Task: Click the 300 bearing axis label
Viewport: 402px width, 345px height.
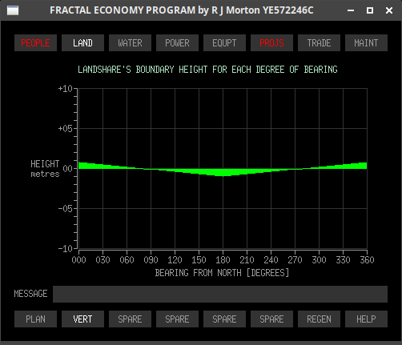Action: coord(320,260)
